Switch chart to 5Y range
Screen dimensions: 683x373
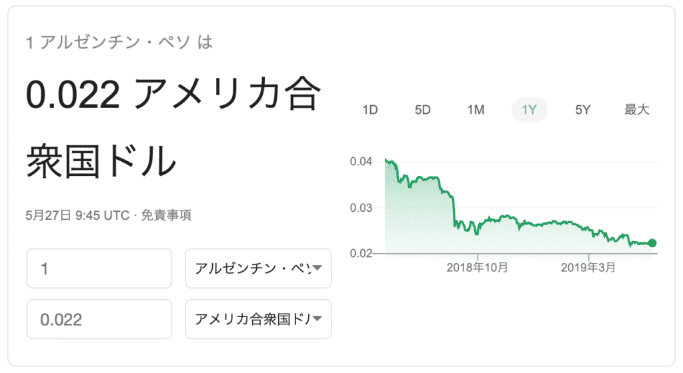[x=583, y=110]
